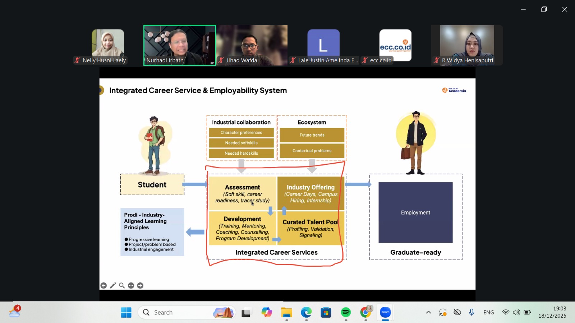
Task: Expand the hidden system tray icons chevron
Action: point(428,313)
